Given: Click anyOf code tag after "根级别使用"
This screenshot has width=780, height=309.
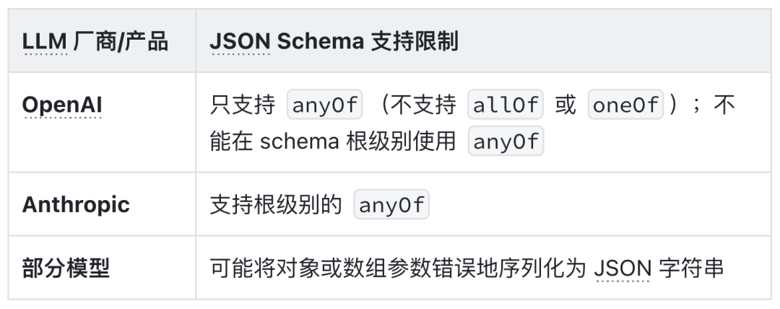Looking at the screenshot, I should point(506,142).
